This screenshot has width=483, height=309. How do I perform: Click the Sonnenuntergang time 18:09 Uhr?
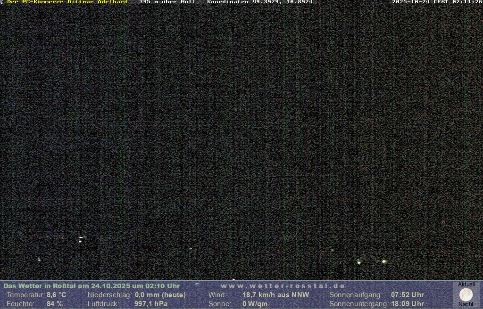[x=408, y=304]
